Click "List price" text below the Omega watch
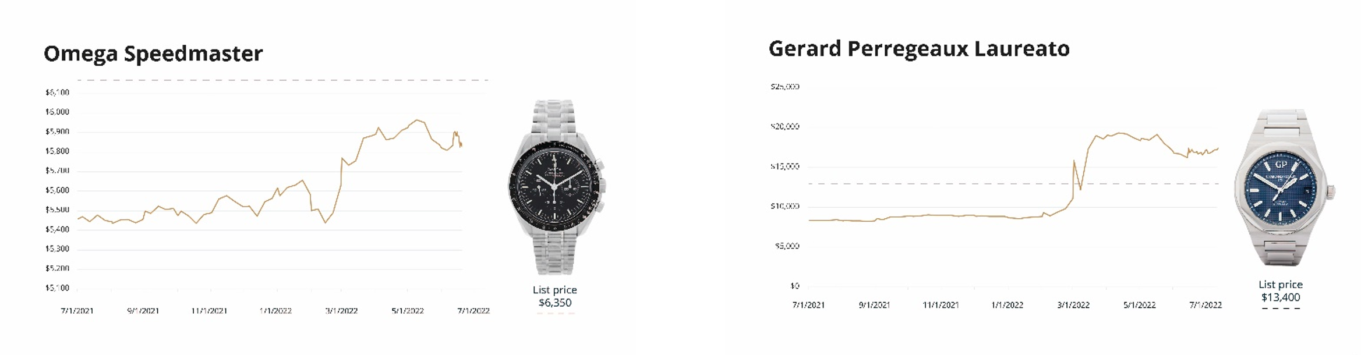The height and width of the screenshot is (355, 1361). (554, 290)
